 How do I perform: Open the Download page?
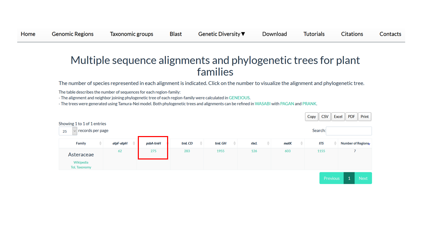coord(275,34)
